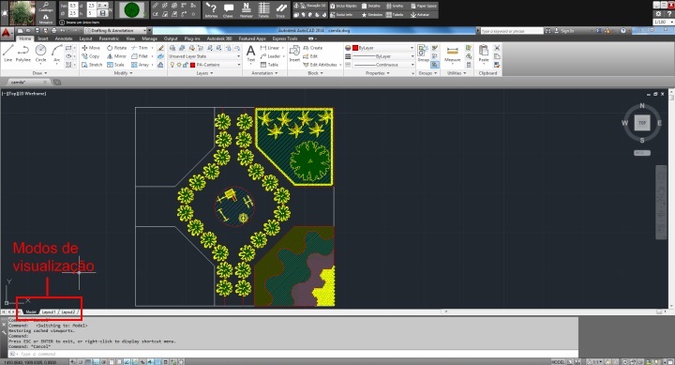Click Sign In link
675x365 pixels.
[567, 31]
